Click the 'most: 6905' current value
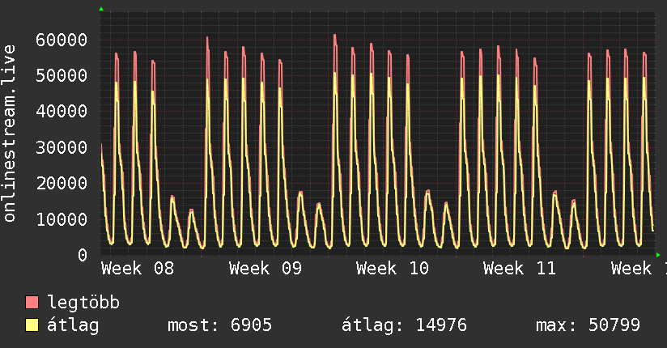The image size is (667, 348). click(x=219, y=325)
